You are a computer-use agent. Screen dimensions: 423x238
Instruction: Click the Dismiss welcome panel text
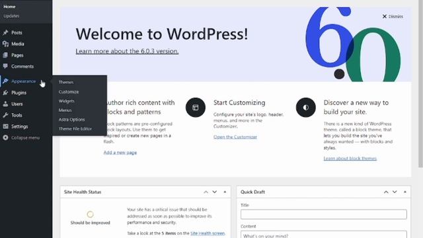[396, 17]
